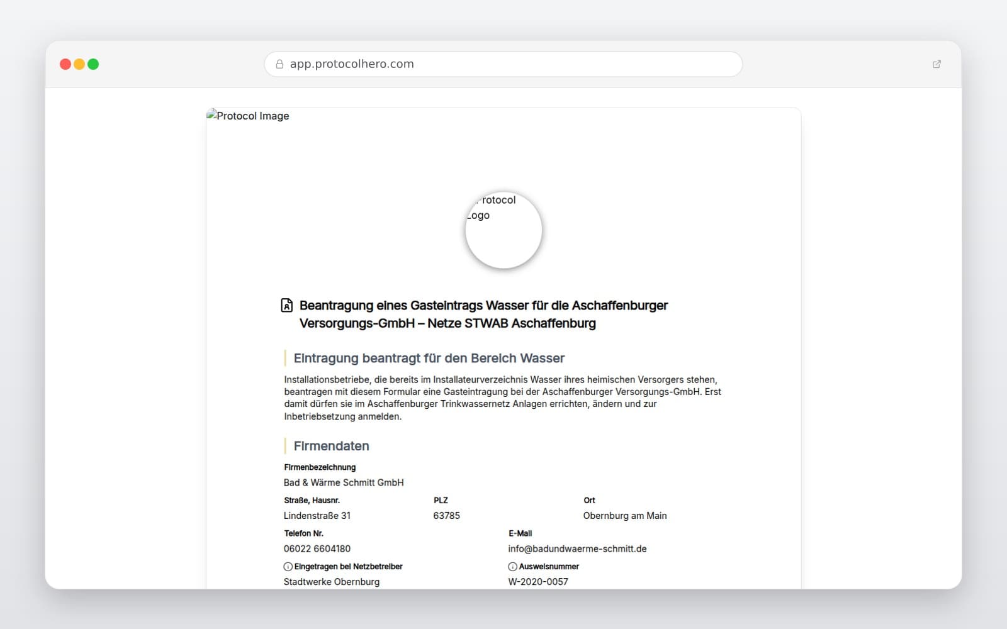Click the document icon beside the form title

(286, 305)
